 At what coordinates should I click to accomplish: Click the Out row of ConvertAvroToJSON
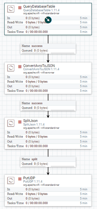(x=48, y=86)
